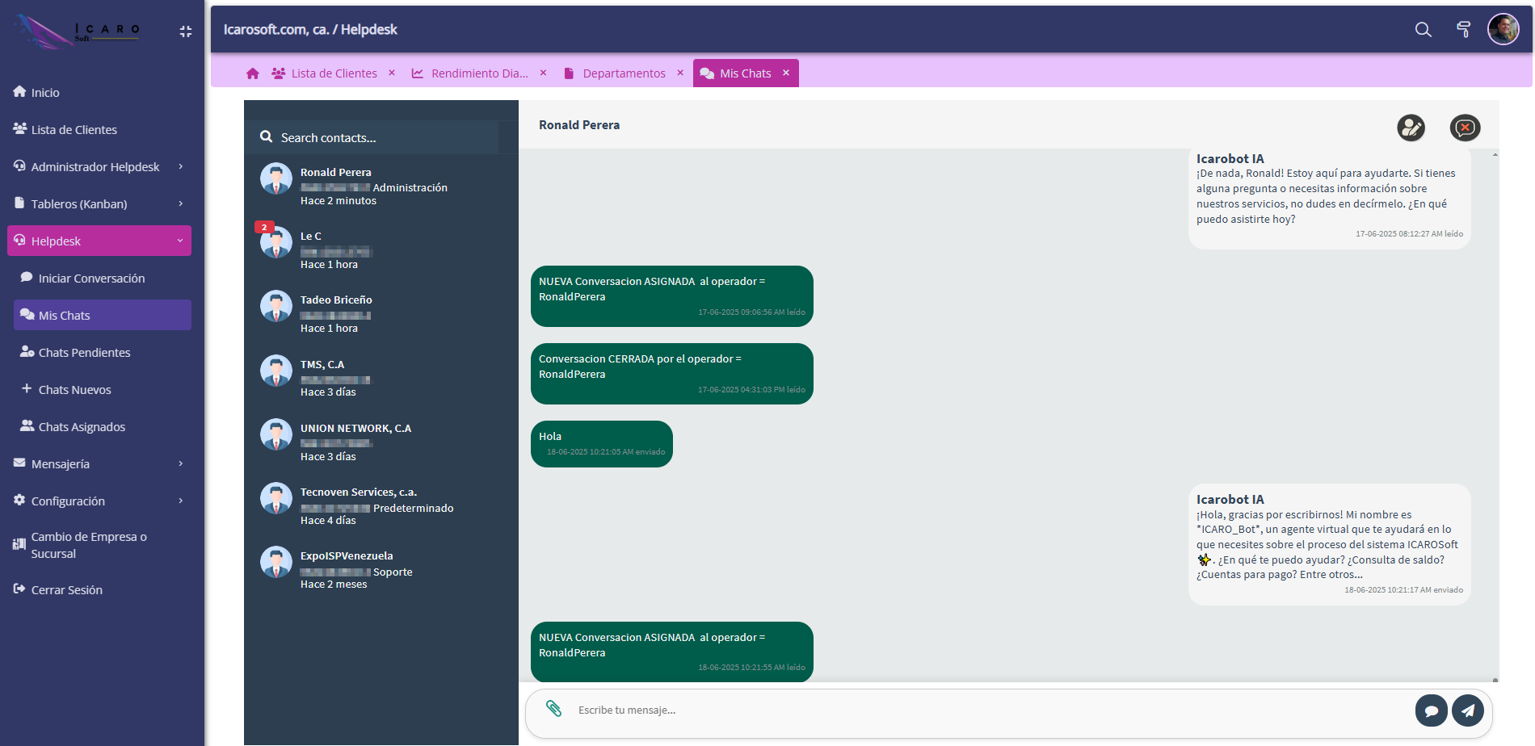Expand Administrador Helpdesk menu

pos(99,166)
